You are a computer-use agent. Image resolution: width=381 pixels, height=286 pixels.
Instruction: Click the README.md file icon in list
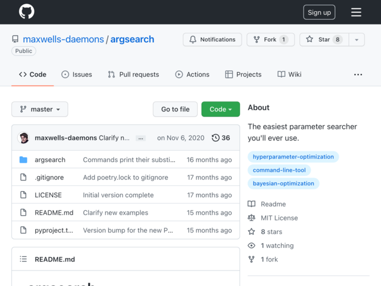(23, 212)
